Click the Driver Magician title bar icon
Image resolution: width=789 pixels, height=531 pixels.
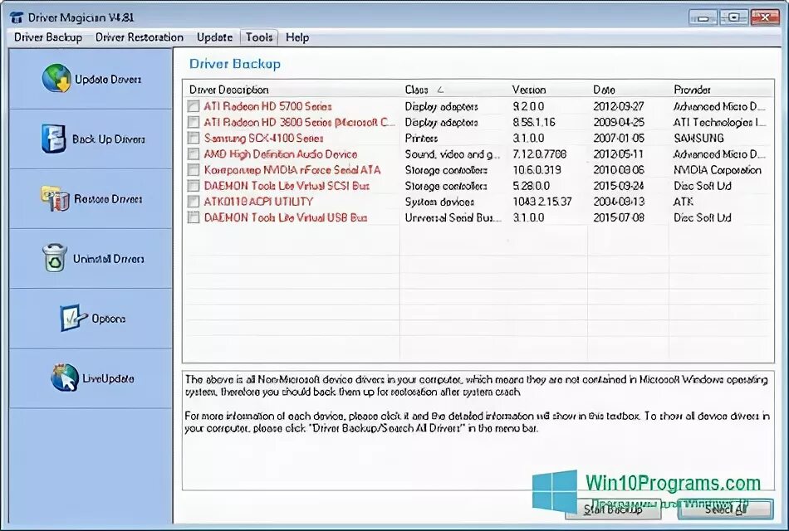tap(17, 17)
